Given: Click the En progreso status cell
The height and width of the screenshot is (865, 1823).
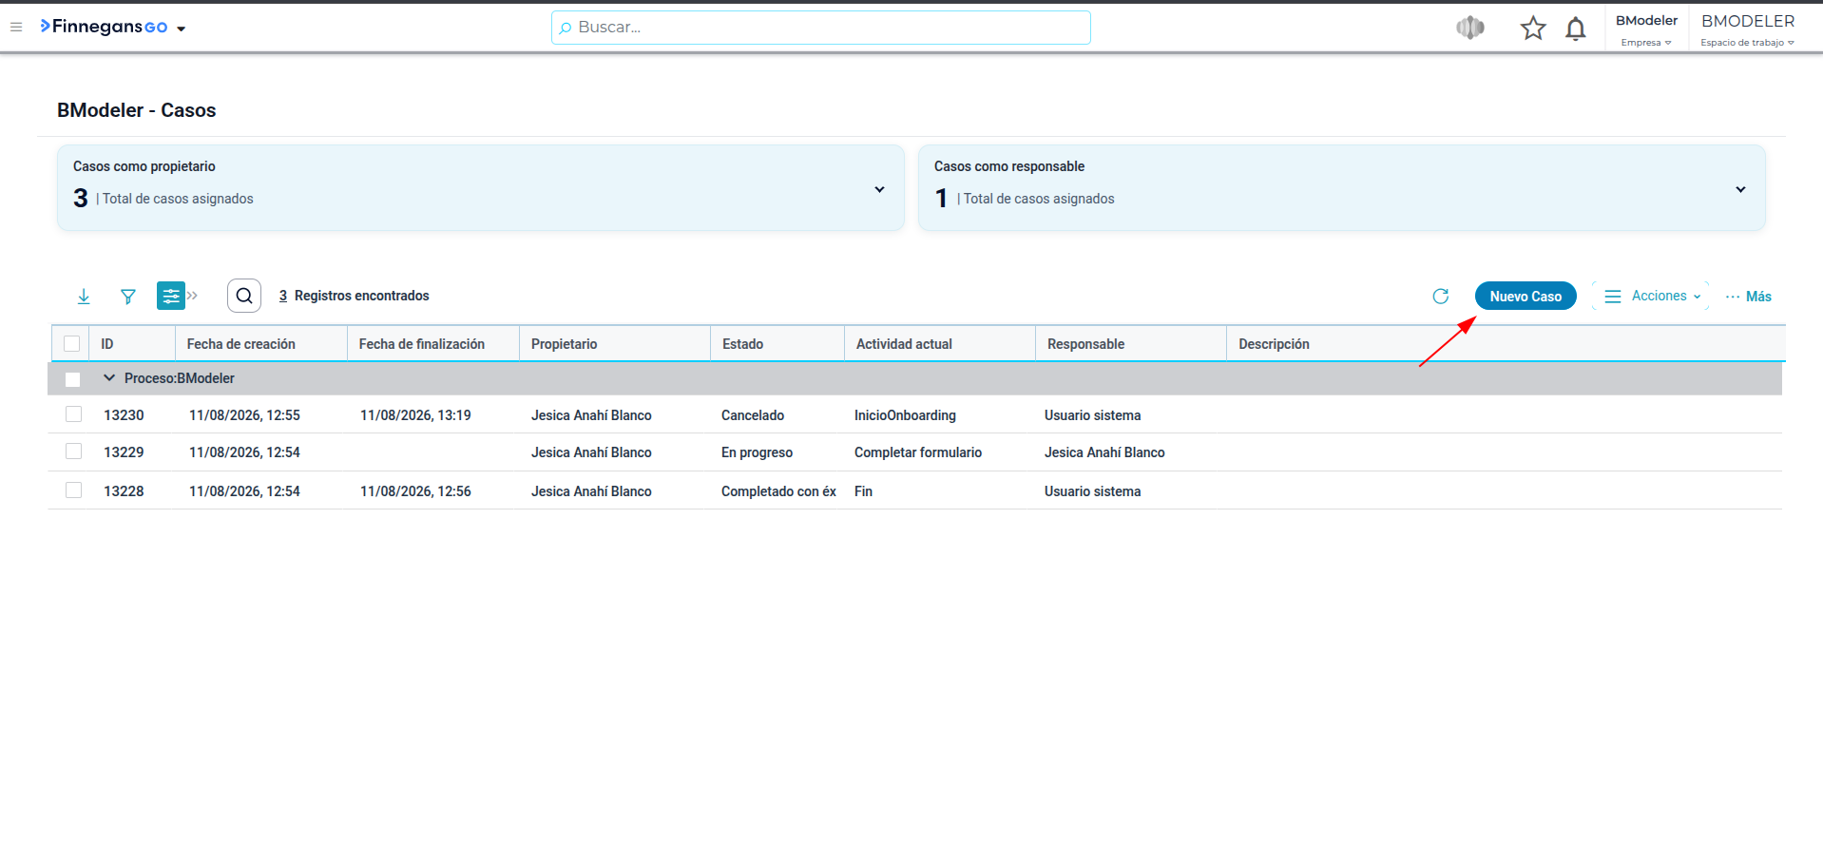Looking at the screenshot, I should (757, 452).
